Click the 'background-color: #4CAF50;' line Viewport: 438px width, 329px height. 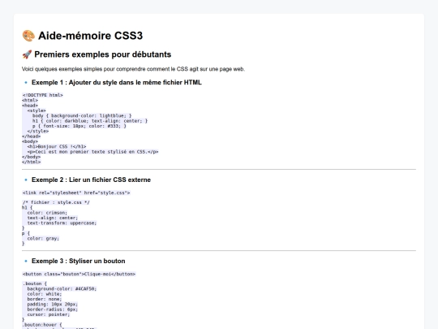coord(62,288)
